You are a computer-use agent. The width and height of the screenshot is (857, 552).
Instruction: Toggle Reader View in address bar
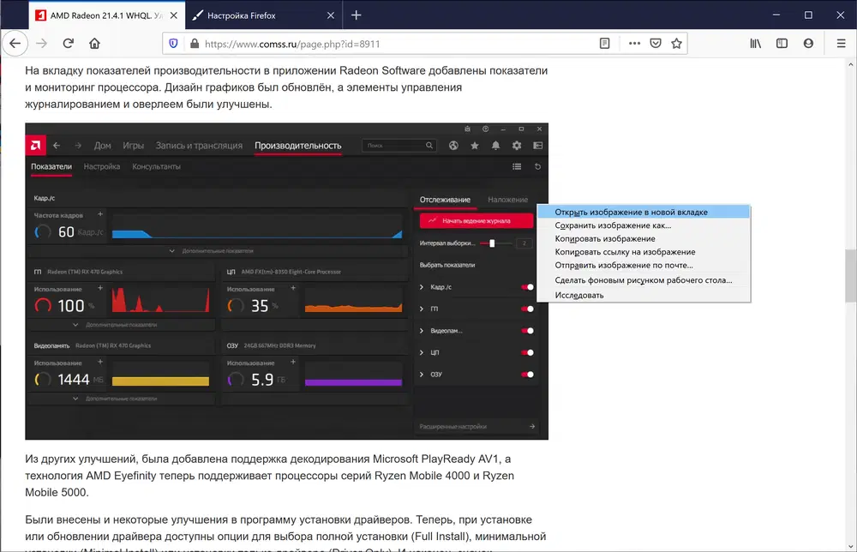tap(604, 44)
